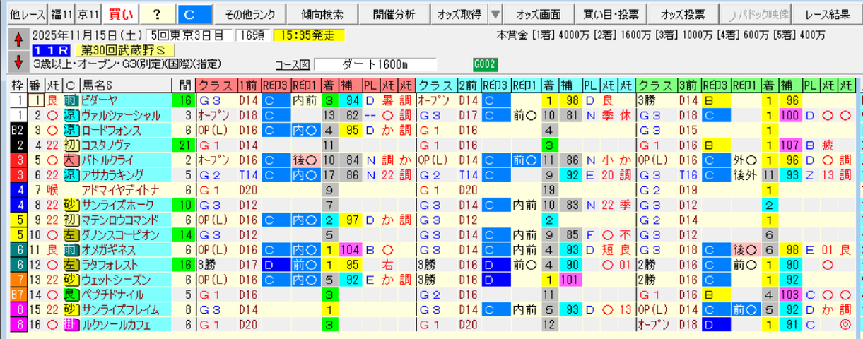Open the コース図 course map link
The width and height of the screenshot is (863, 339).
click(293, 65)
